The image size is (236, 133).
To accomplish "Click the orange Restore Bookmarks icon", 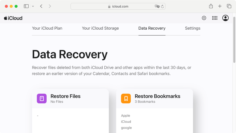I will [126, 99].
